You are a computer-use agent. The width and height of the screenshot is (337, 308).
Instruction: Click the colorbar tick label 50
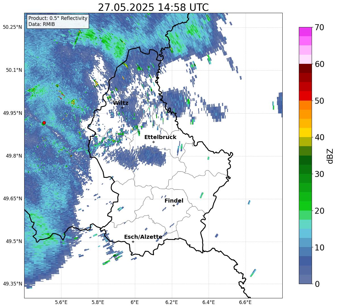point(319,101)
